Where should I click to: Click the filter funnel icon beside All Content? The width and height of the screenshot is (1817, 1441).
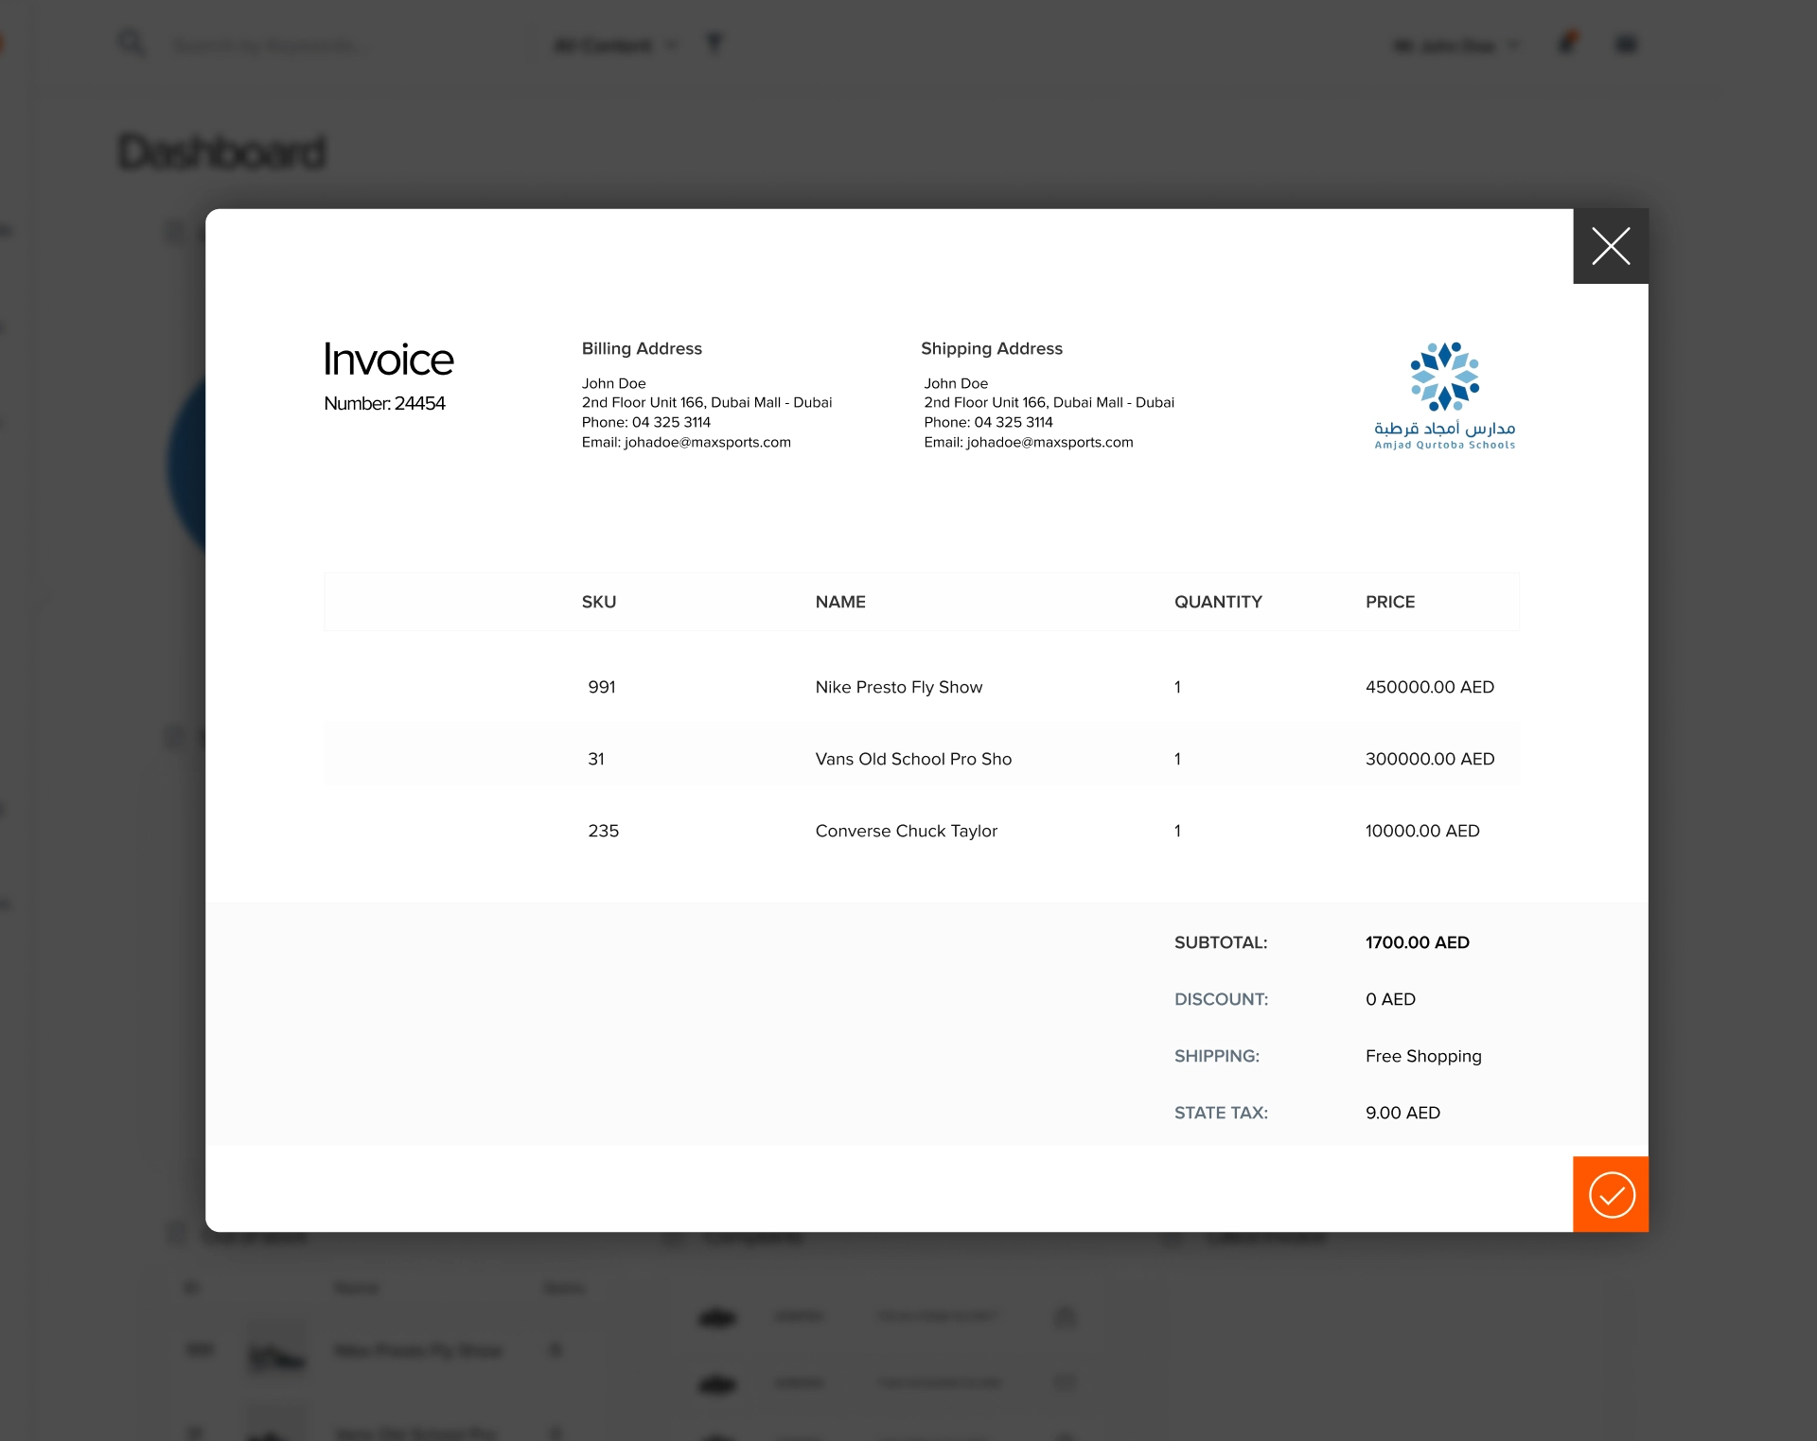click(x=714, y=44)
